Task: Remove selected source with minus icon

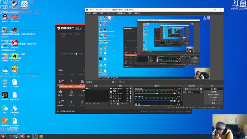Action: point(115,104)
